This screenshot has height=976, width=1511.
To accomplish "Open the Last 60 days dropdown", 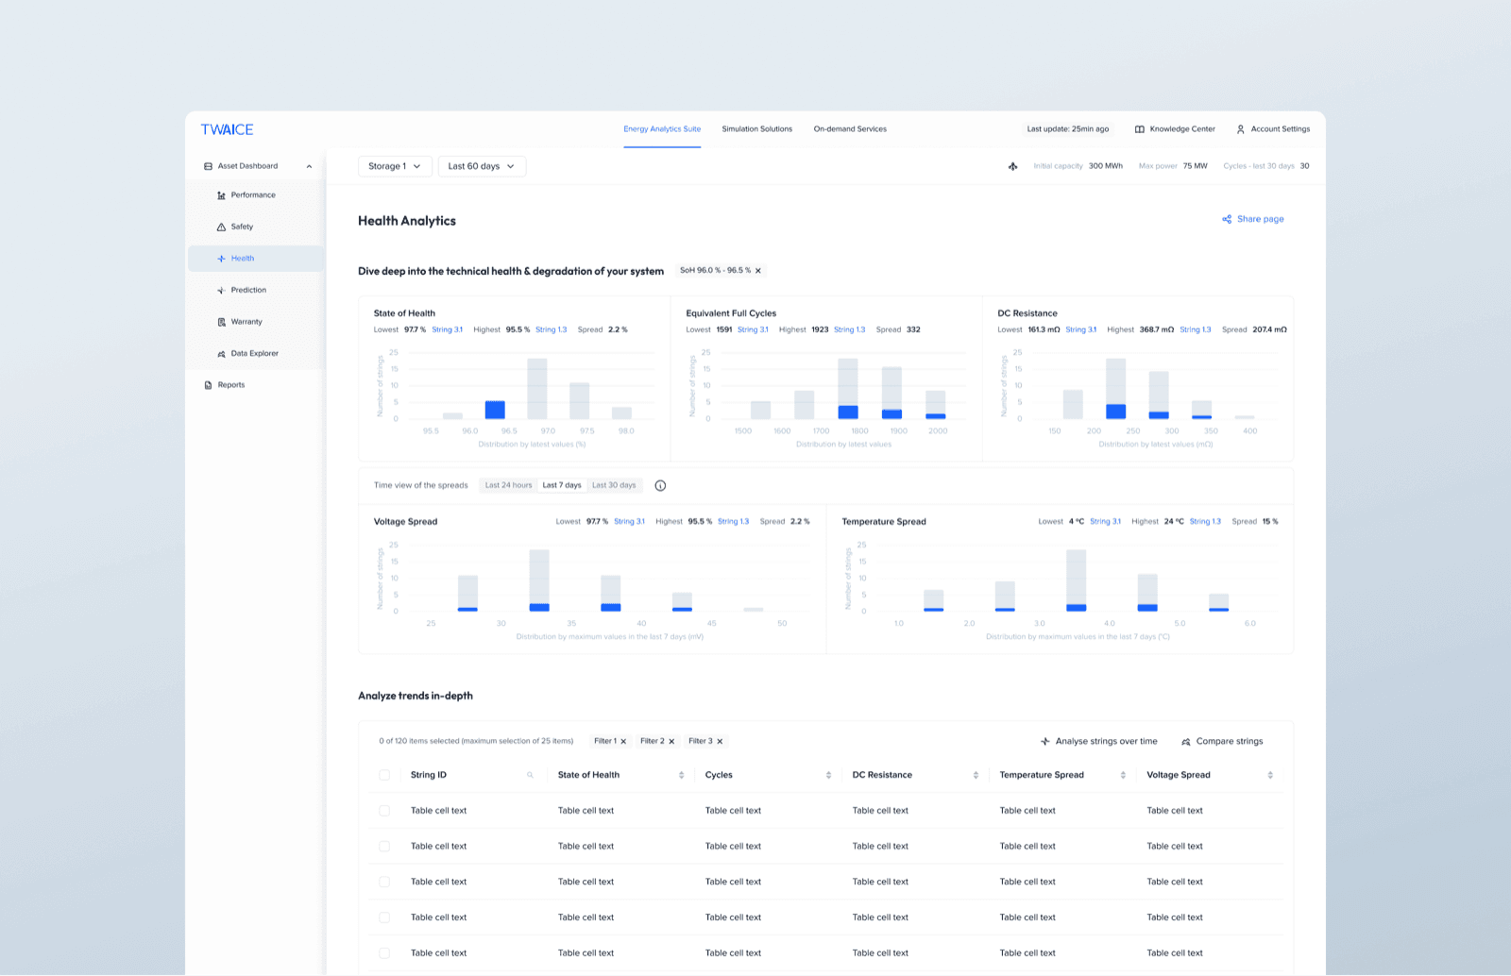I will pos(482,166).
